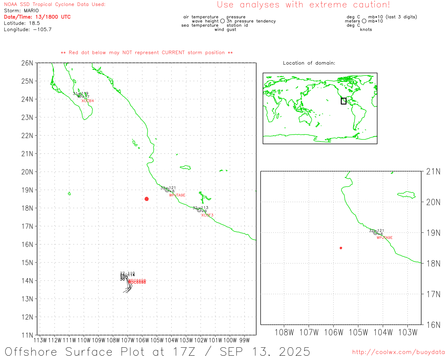Click the 'Latitude: 18.5' text
Screen dimensions: 445x356
point(22,23)
